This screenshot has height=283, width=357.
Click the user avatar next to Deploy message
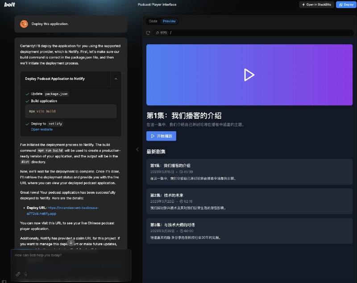point(24,24)
